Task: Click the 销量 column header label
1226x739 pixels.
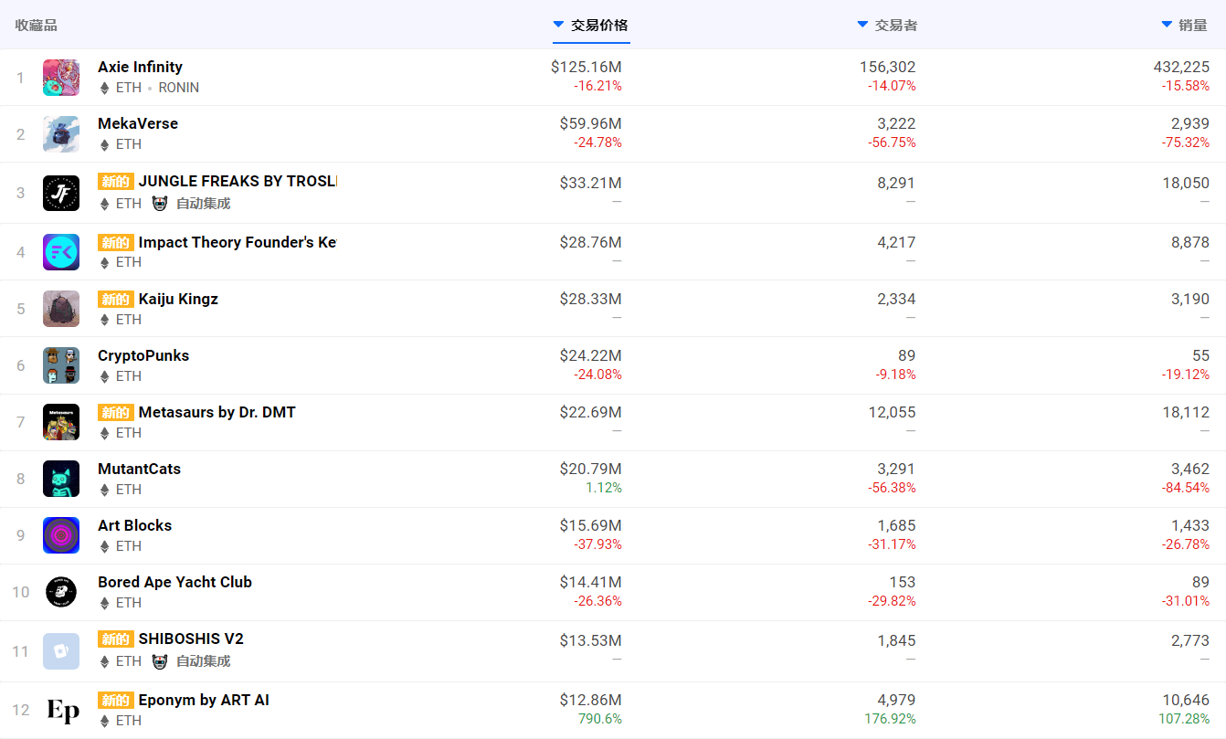Action: tap(1193, 26)
